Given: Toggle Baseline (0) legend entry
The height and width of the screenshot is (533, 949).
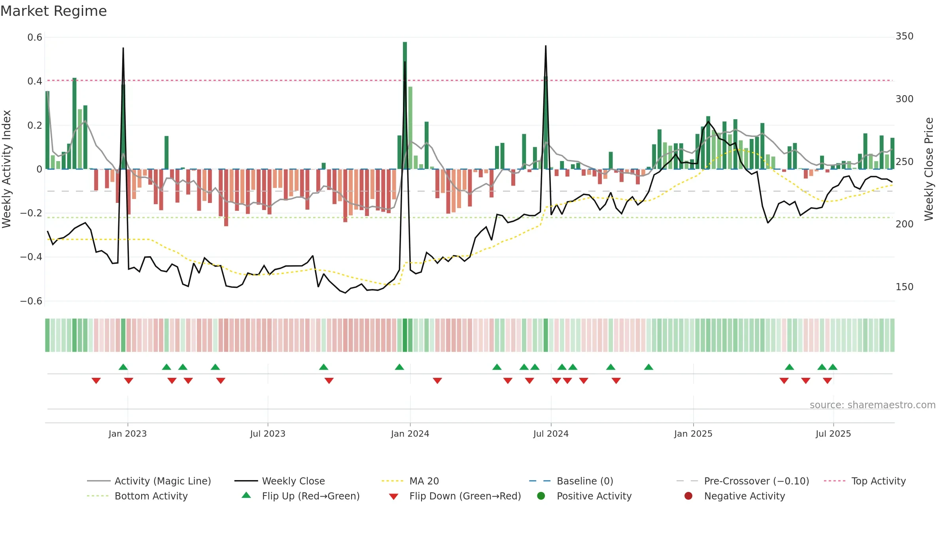Looking at the screenshot, I should 571,481.
